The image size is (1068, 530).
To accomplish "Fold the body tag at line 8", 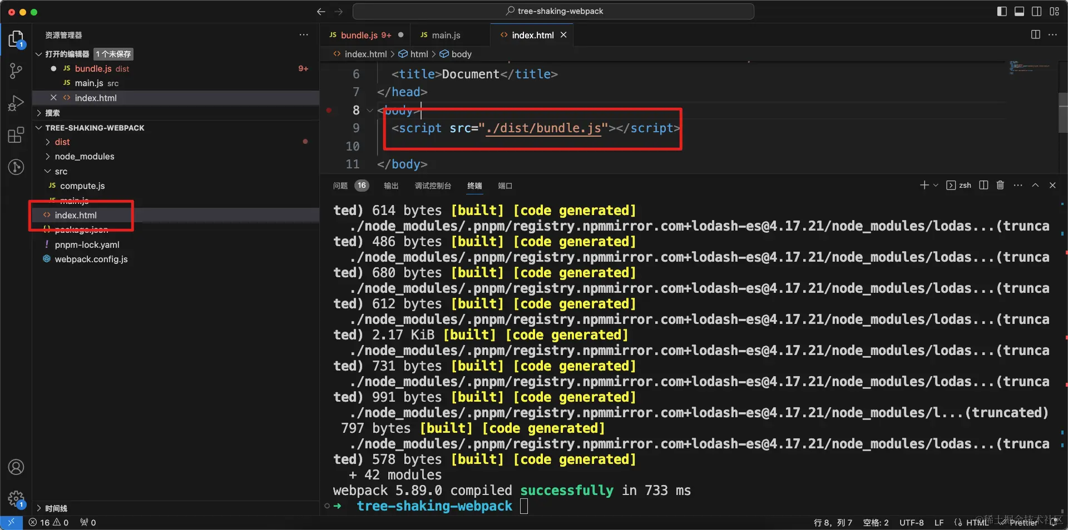I will click(x=370, y=111).
